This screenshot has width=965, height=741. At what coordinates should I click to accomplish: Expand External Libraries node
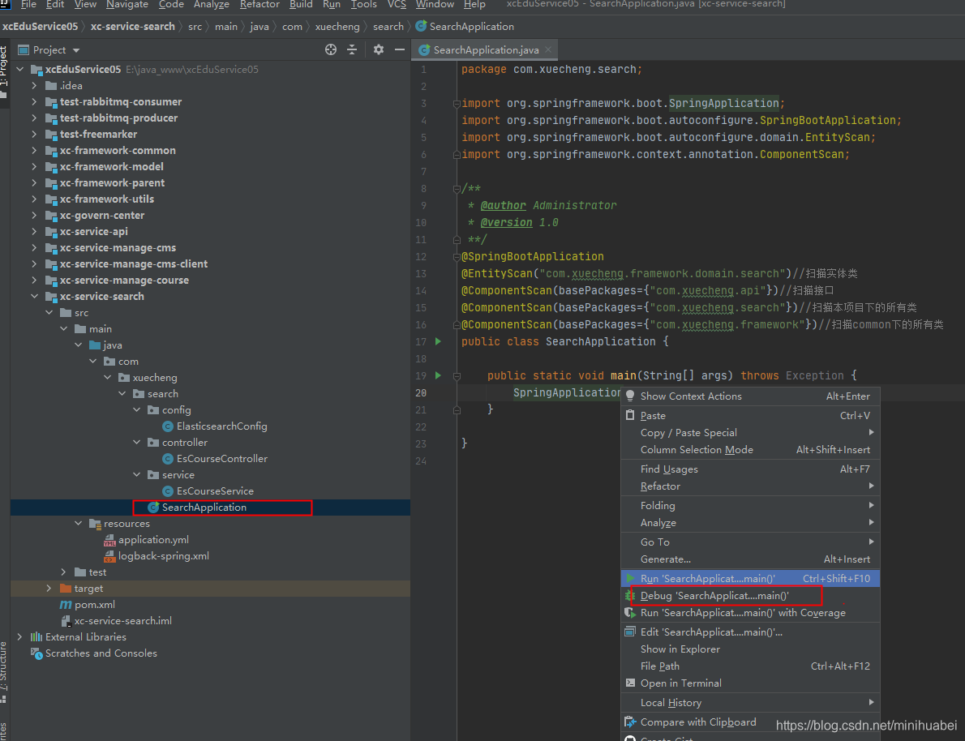pyautogui.click(x=20, y=637)
